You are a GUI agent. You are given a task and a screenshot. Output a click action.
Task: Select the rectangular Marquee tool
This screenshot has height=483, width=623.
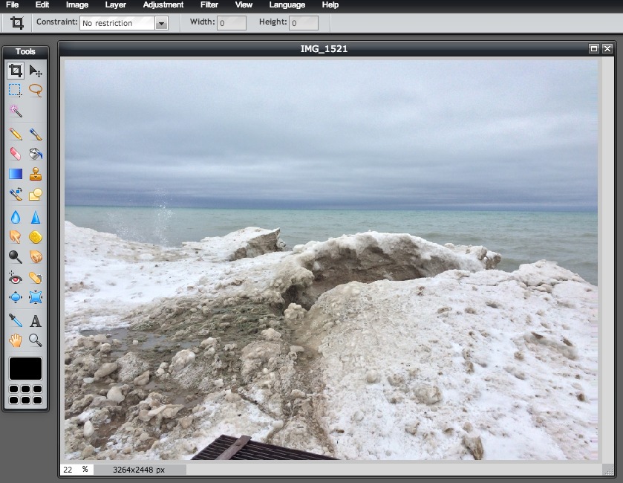click(16, 90)
